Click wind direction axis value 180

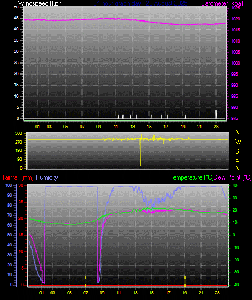click(18, 151)
